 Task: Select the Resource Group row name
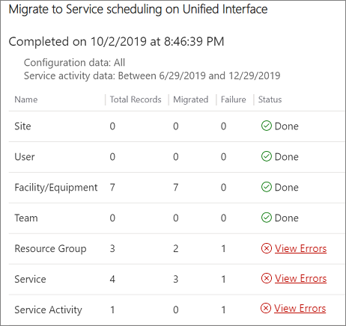[50, 249]
